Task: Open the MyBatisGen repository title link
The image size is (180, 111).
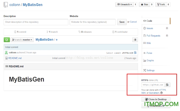Action: click(33, 5)
